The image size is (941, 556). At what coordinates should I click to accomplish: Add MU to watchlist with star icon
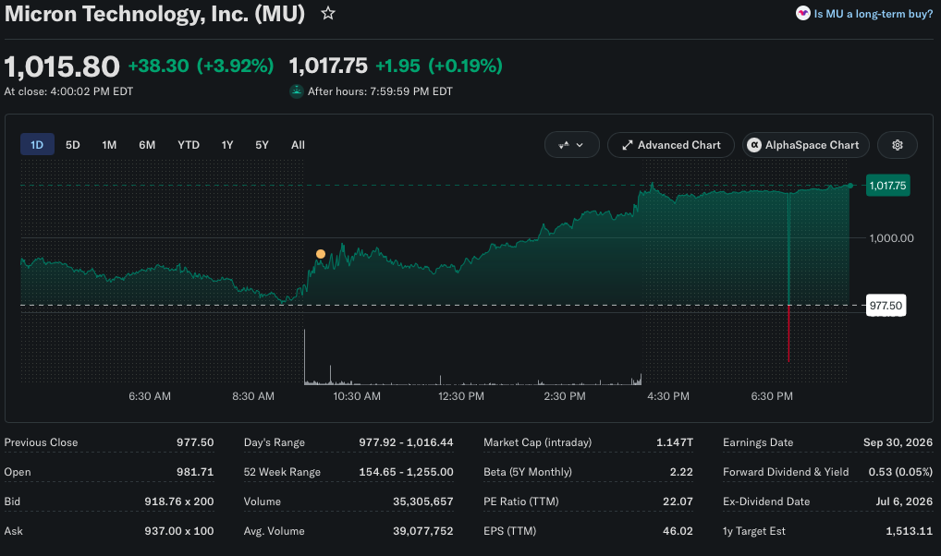point(327,13)
